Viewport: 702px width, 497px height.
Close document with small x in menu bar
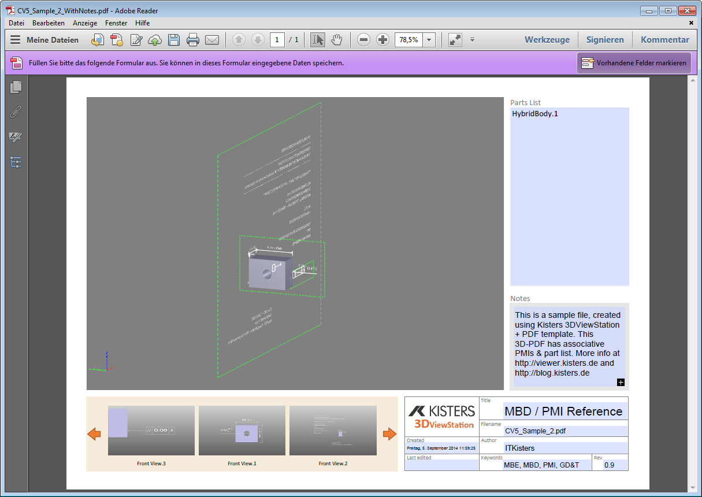(x=692, y=23)
